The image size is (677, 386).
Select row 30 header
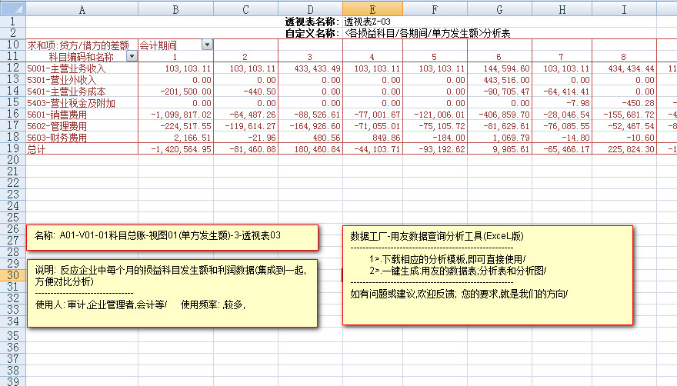tap(12, 275)
